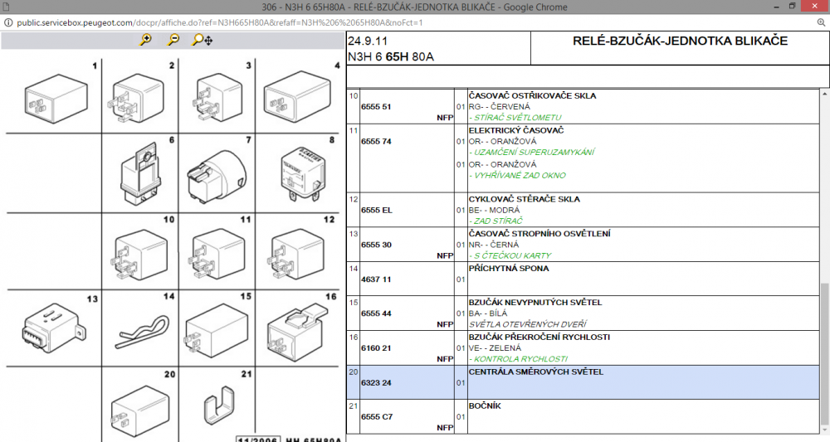The height and width of the screenshot is (442, 830).
Task: Click part number 6160 21
Action: (x=376, y=348)
